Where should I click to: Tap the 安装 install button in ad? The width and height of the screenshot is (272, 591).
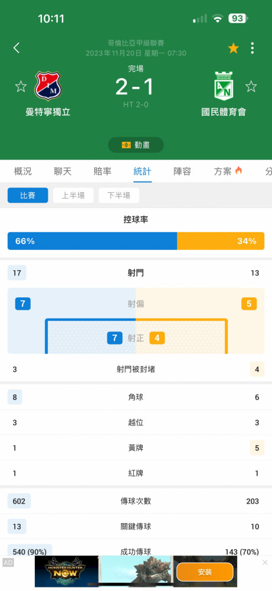pos(205,572)
